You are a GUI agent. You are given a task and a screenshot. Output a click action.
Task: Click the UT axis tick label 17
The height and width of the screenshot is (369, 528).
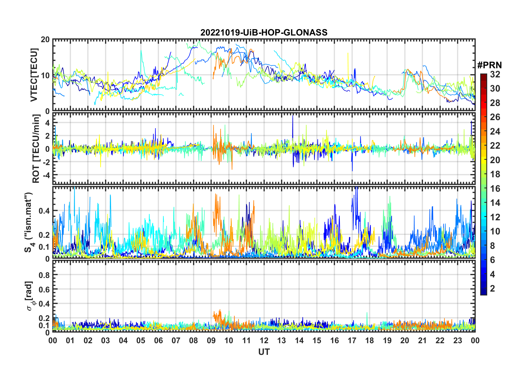tap(352, 340)
